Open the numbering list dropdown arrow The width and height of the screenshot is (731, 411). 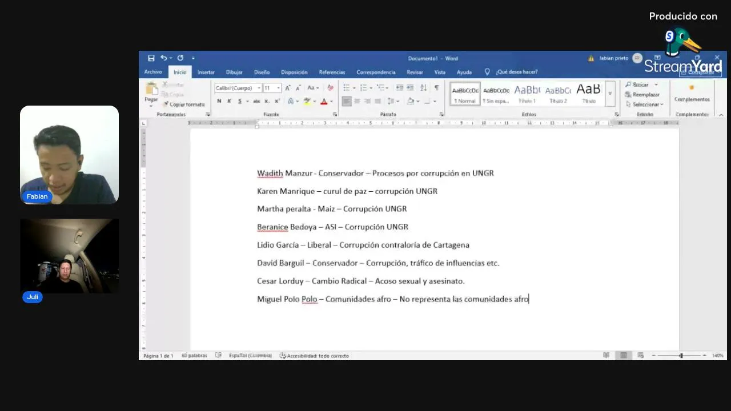(371, 88)
